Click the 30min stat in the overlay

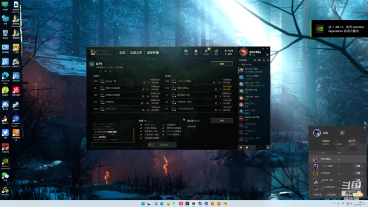(x=326, y=142)
